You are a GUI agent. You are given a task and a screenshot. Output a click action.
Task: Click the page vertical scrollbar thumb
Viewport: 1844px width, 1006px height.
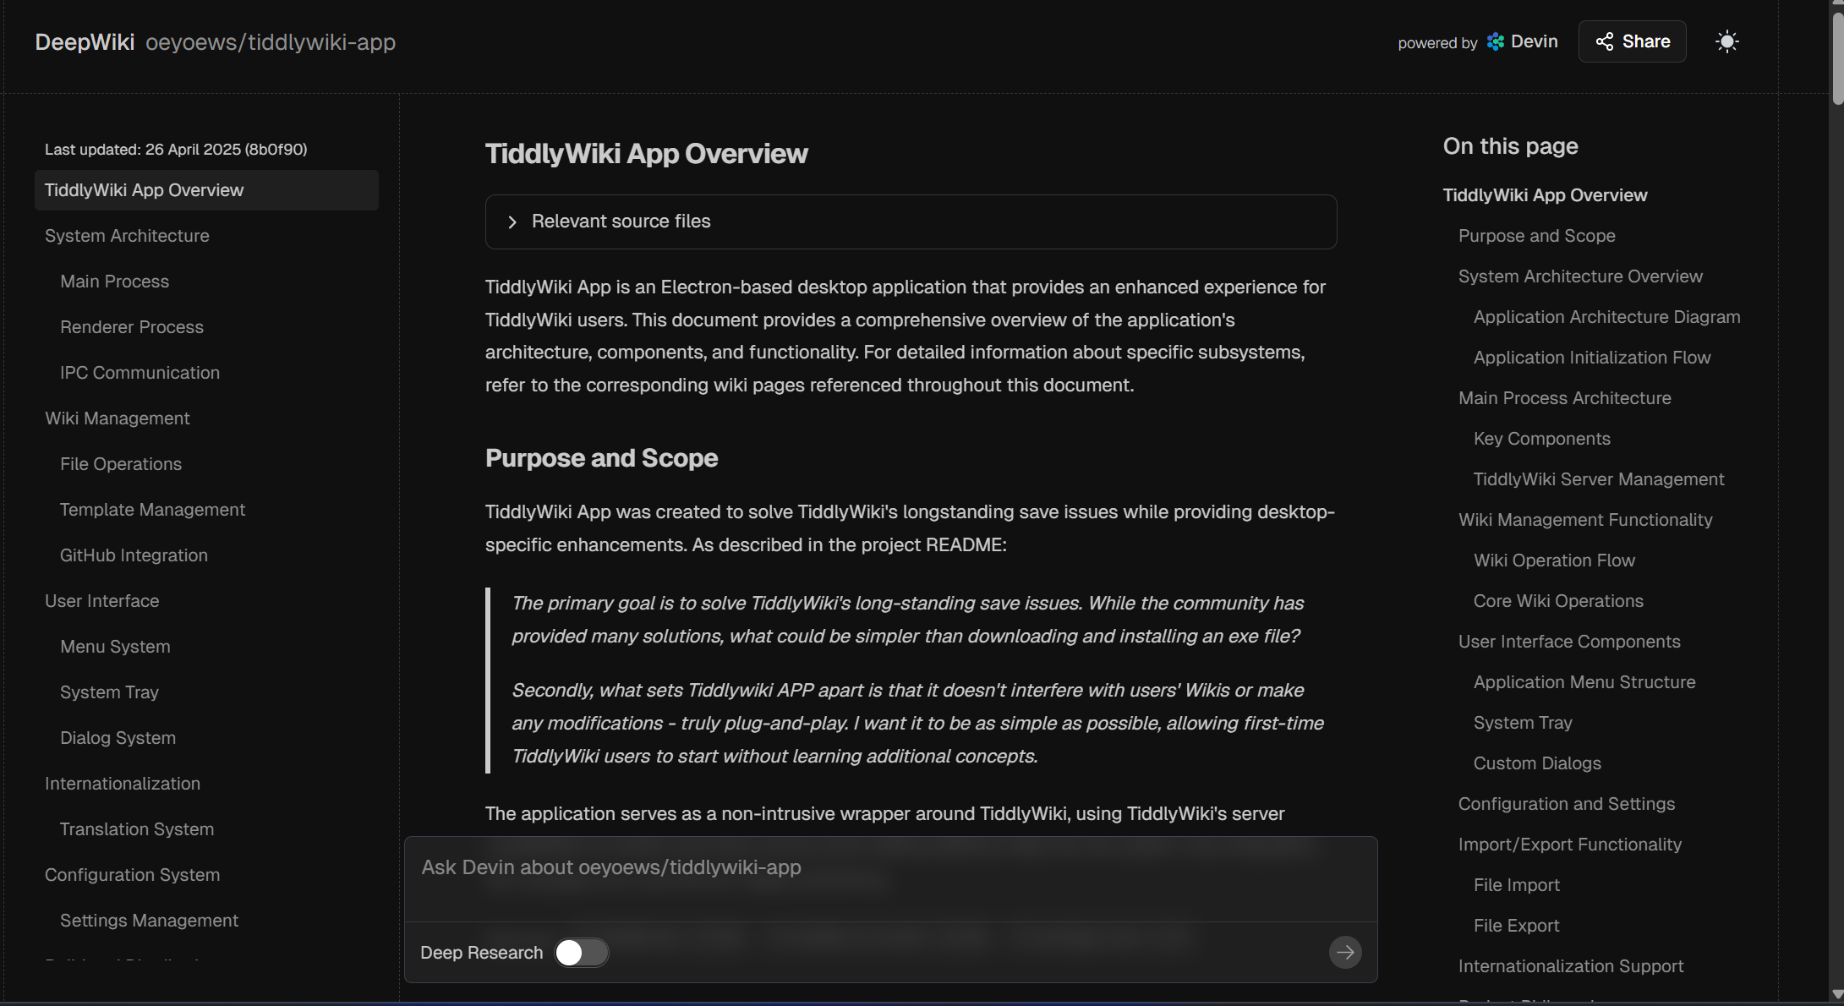click(1836, 59)
